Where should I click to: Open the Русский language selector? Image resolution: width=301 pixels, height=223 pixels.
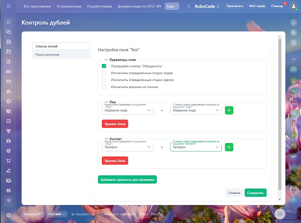57,214
